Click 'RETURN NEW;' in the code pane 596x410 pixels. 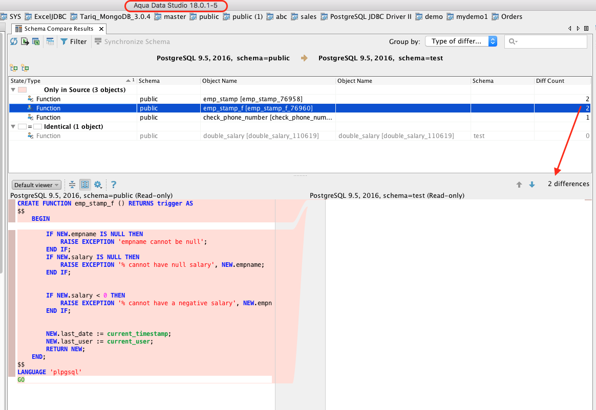click(66, 349)
